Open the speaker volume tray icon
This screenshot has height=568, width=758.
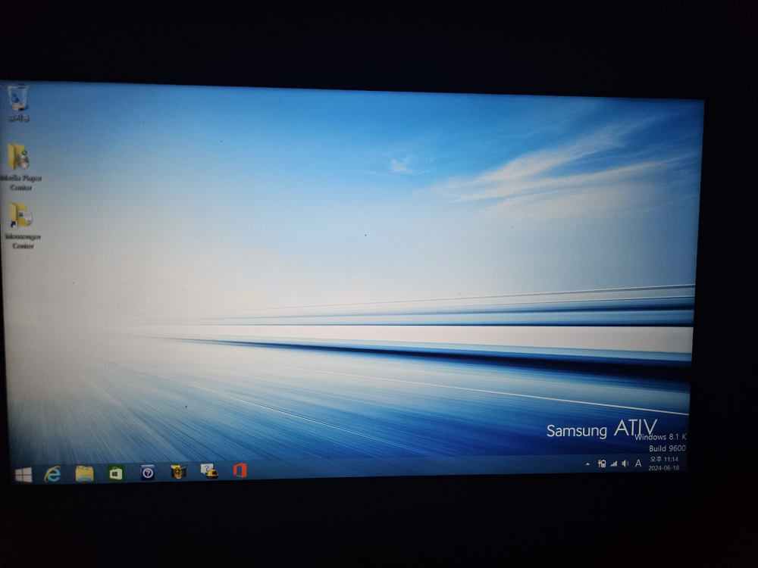point(625,463)
